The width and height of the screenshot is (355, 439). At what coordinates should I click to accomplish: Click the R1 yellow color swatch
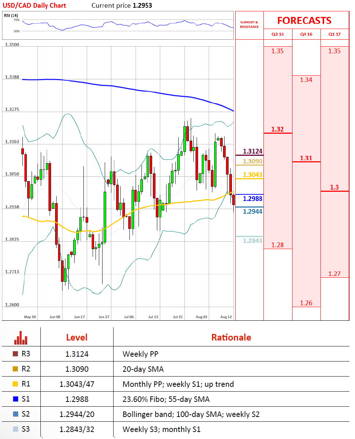(15, 384)
